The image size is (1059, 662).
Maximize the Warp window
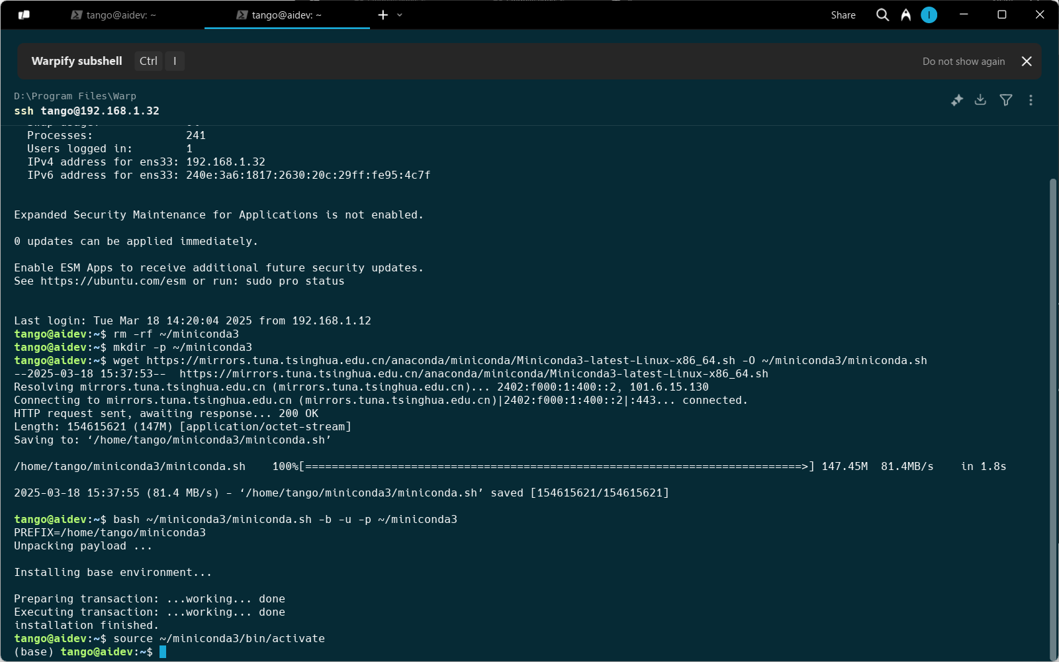click(1002, 15)
